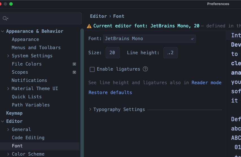Select File Colors setting
Screen dimensions: 241x157
coord(27,64)
